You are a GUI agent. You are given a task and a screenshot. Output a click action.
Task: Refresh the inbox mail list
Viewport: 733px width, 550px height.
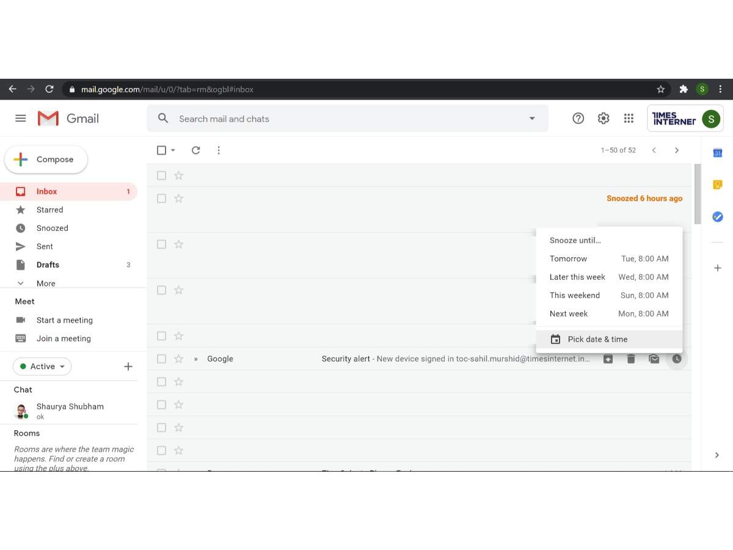click(195, 150)
